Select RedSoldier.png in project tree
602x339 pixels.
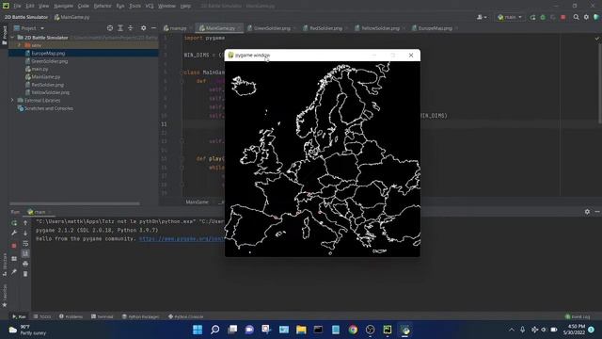(47, 85)
